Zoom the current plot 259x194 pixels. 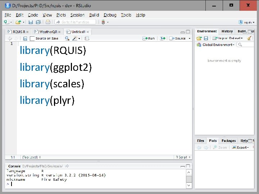point(220,148)
